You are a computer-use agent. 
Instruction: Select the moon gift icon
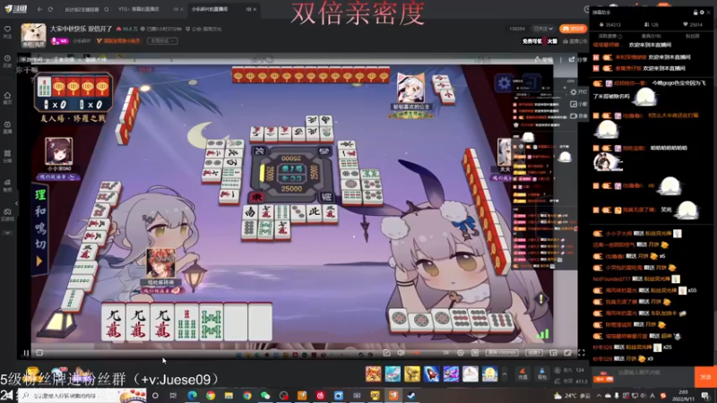click(x=489, y=373)
